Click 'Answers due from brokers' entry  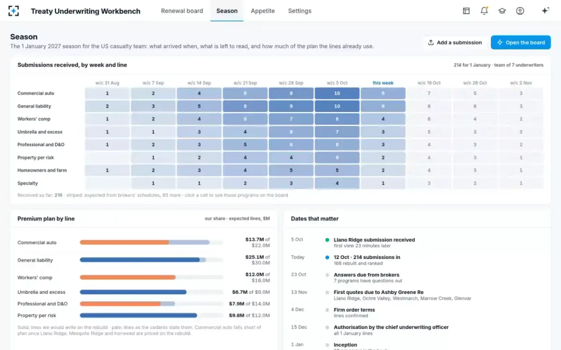pos(367,275)
